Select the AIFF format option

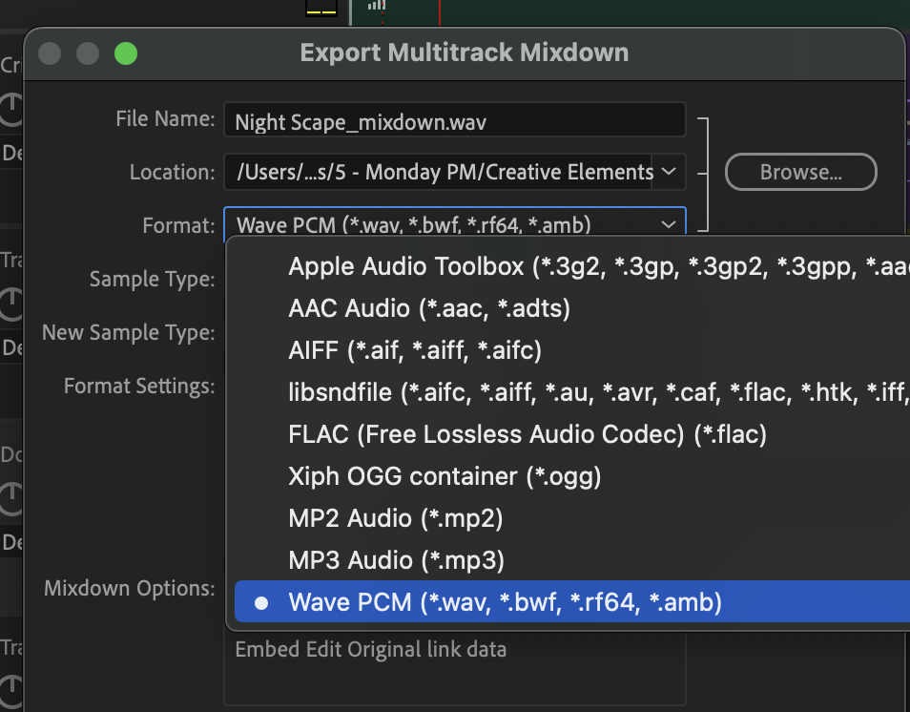coord(415,350)
